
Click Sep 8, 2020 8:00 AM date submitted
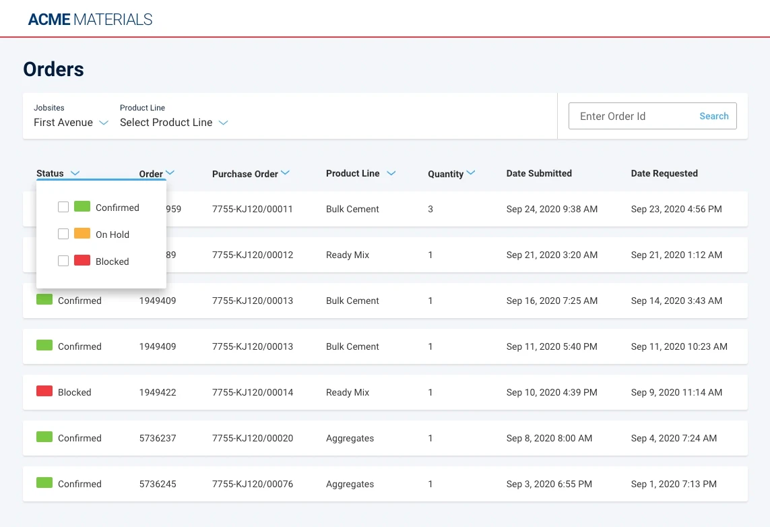[x=549, y=438]
